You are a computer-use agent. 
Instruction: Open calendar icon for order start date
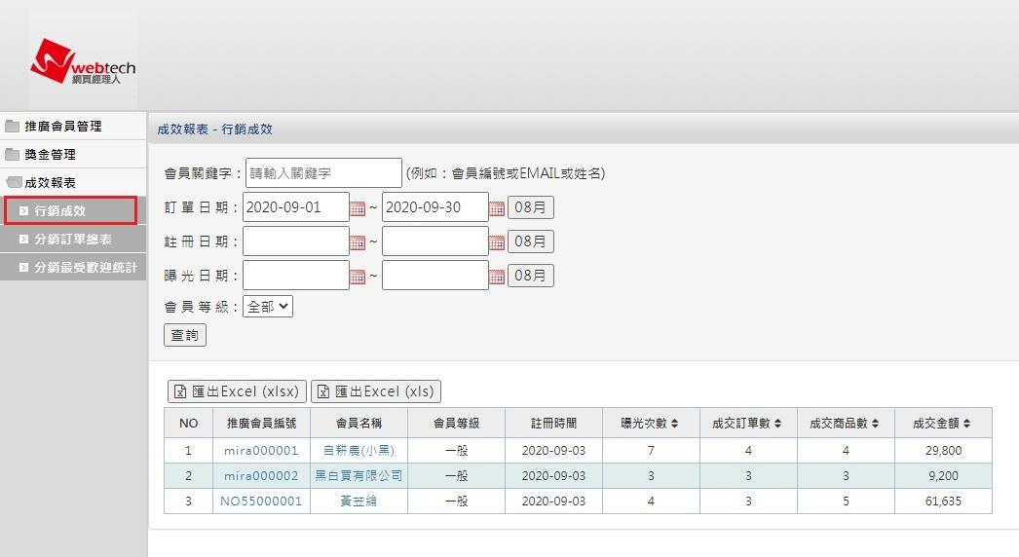(357, 207)
